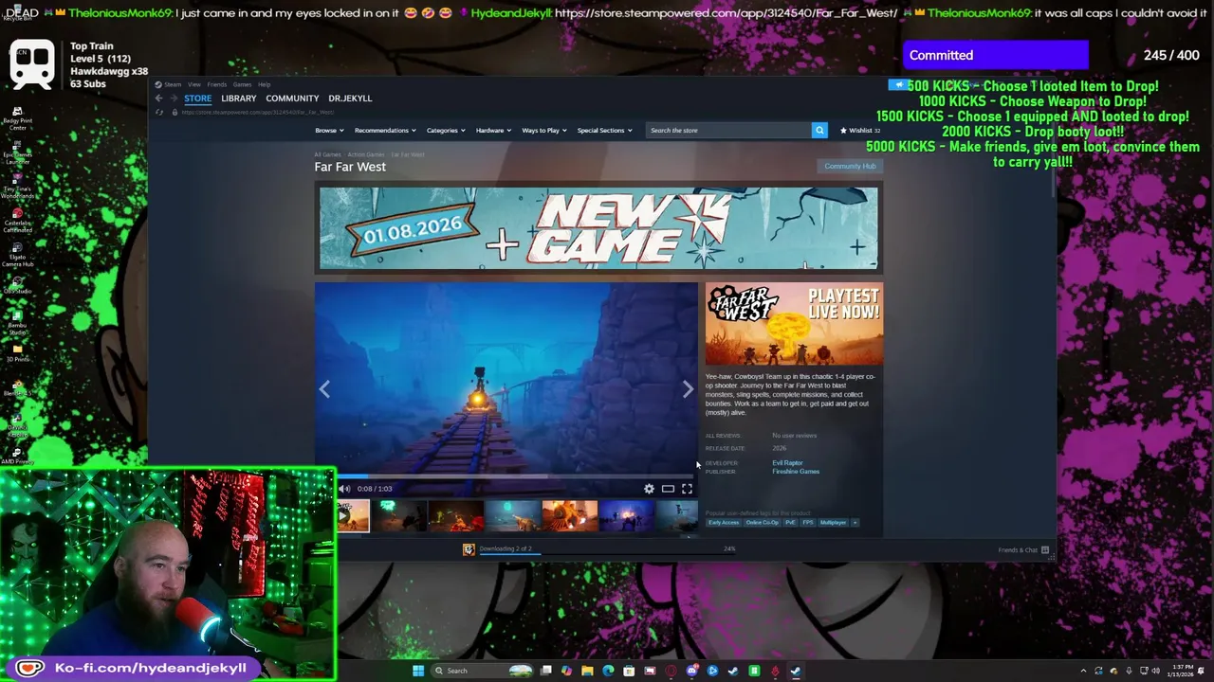Open the Help menu
The height and width of the screenshot is (682, 1214).
point(265,84)
